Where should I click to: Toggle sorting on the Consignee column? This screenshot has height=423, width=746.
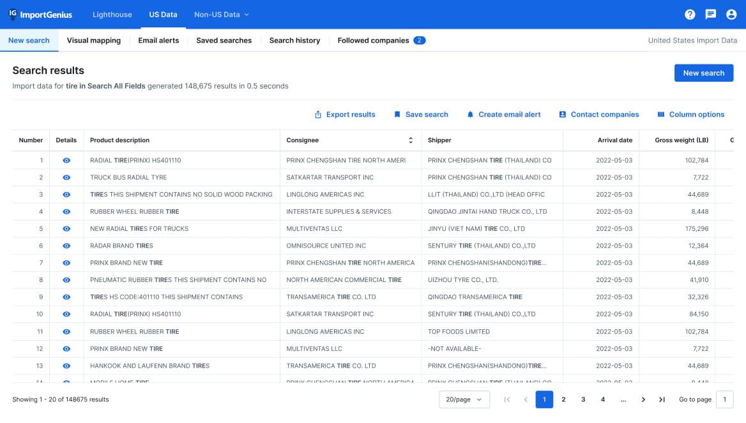[411, 140]
